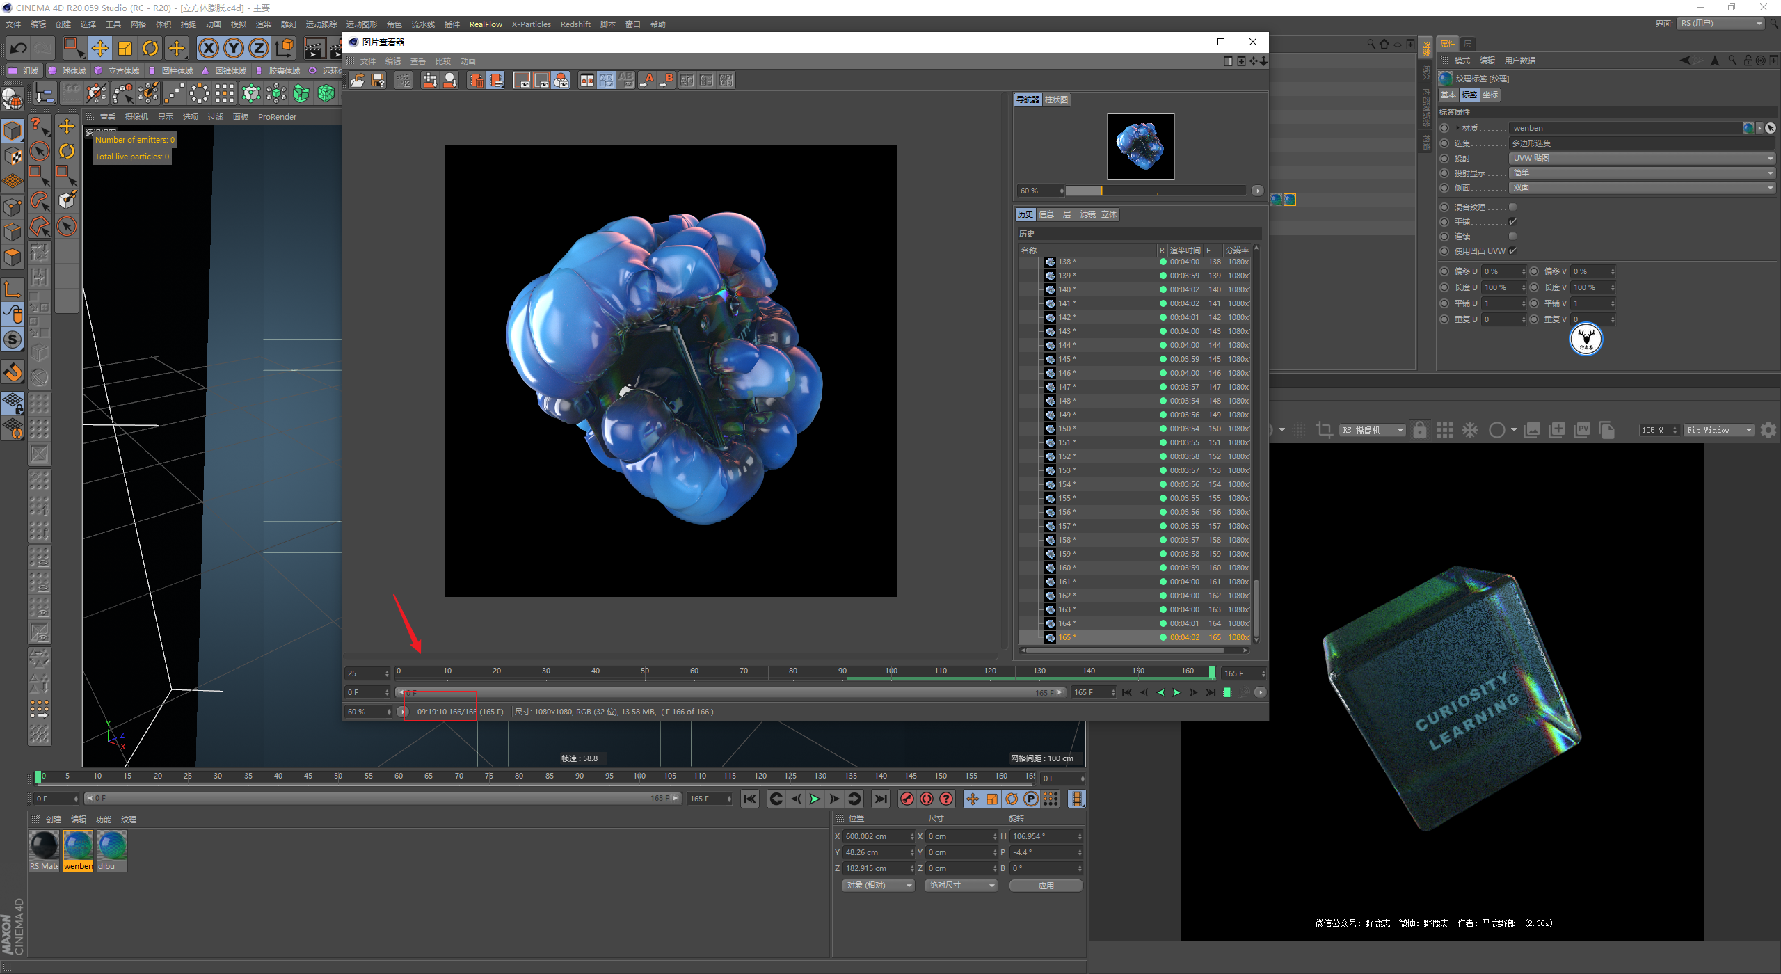Click the lock icon in Redshift RenderView
Image resolution: width=1781 pixels, height=974 pixels.
(x=1419, y=430)
